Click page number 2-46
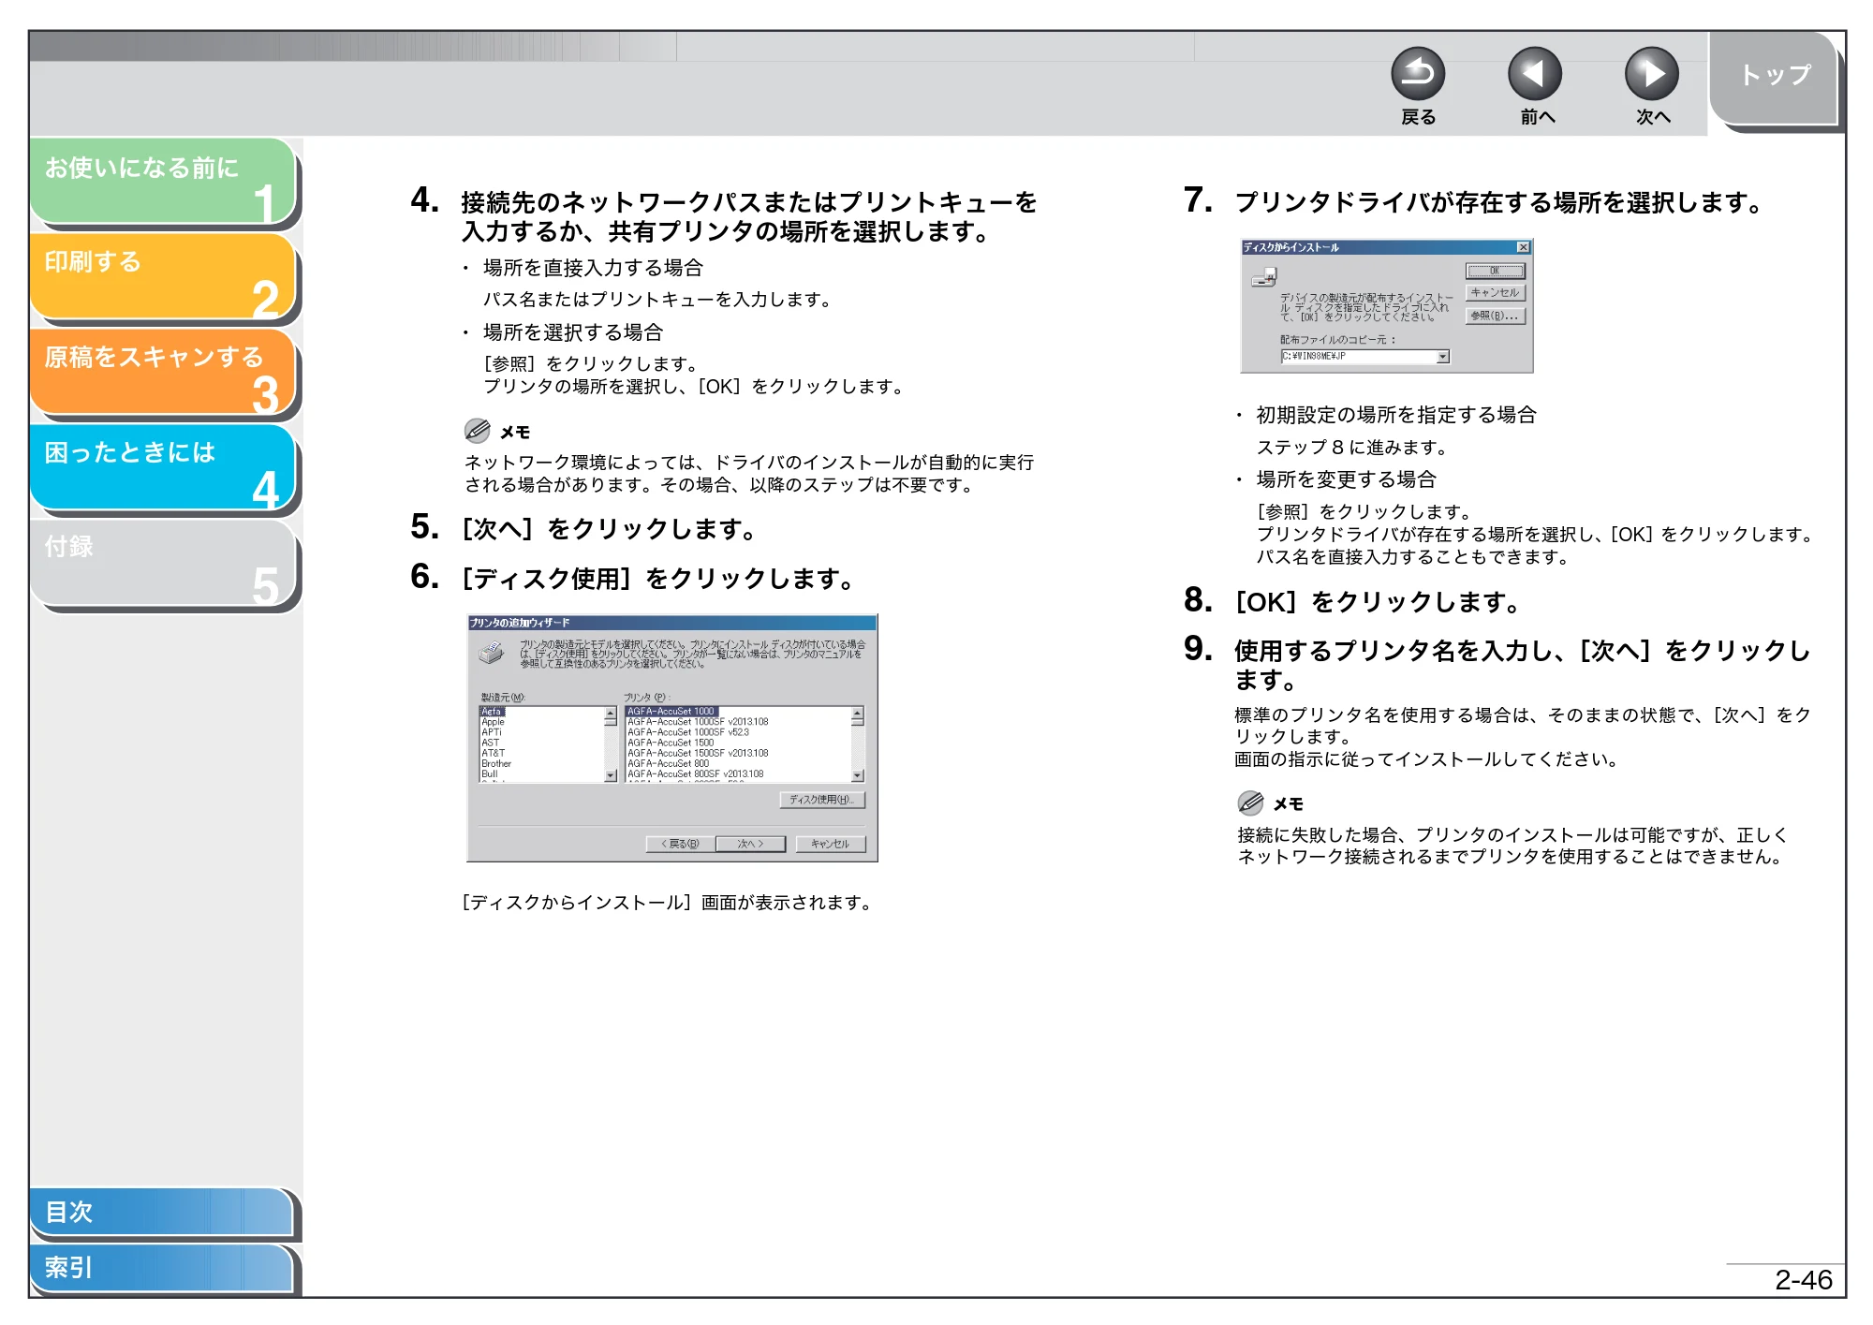The width and height of the screenshot is (1873, 1325). [x=1803, y=1280]
